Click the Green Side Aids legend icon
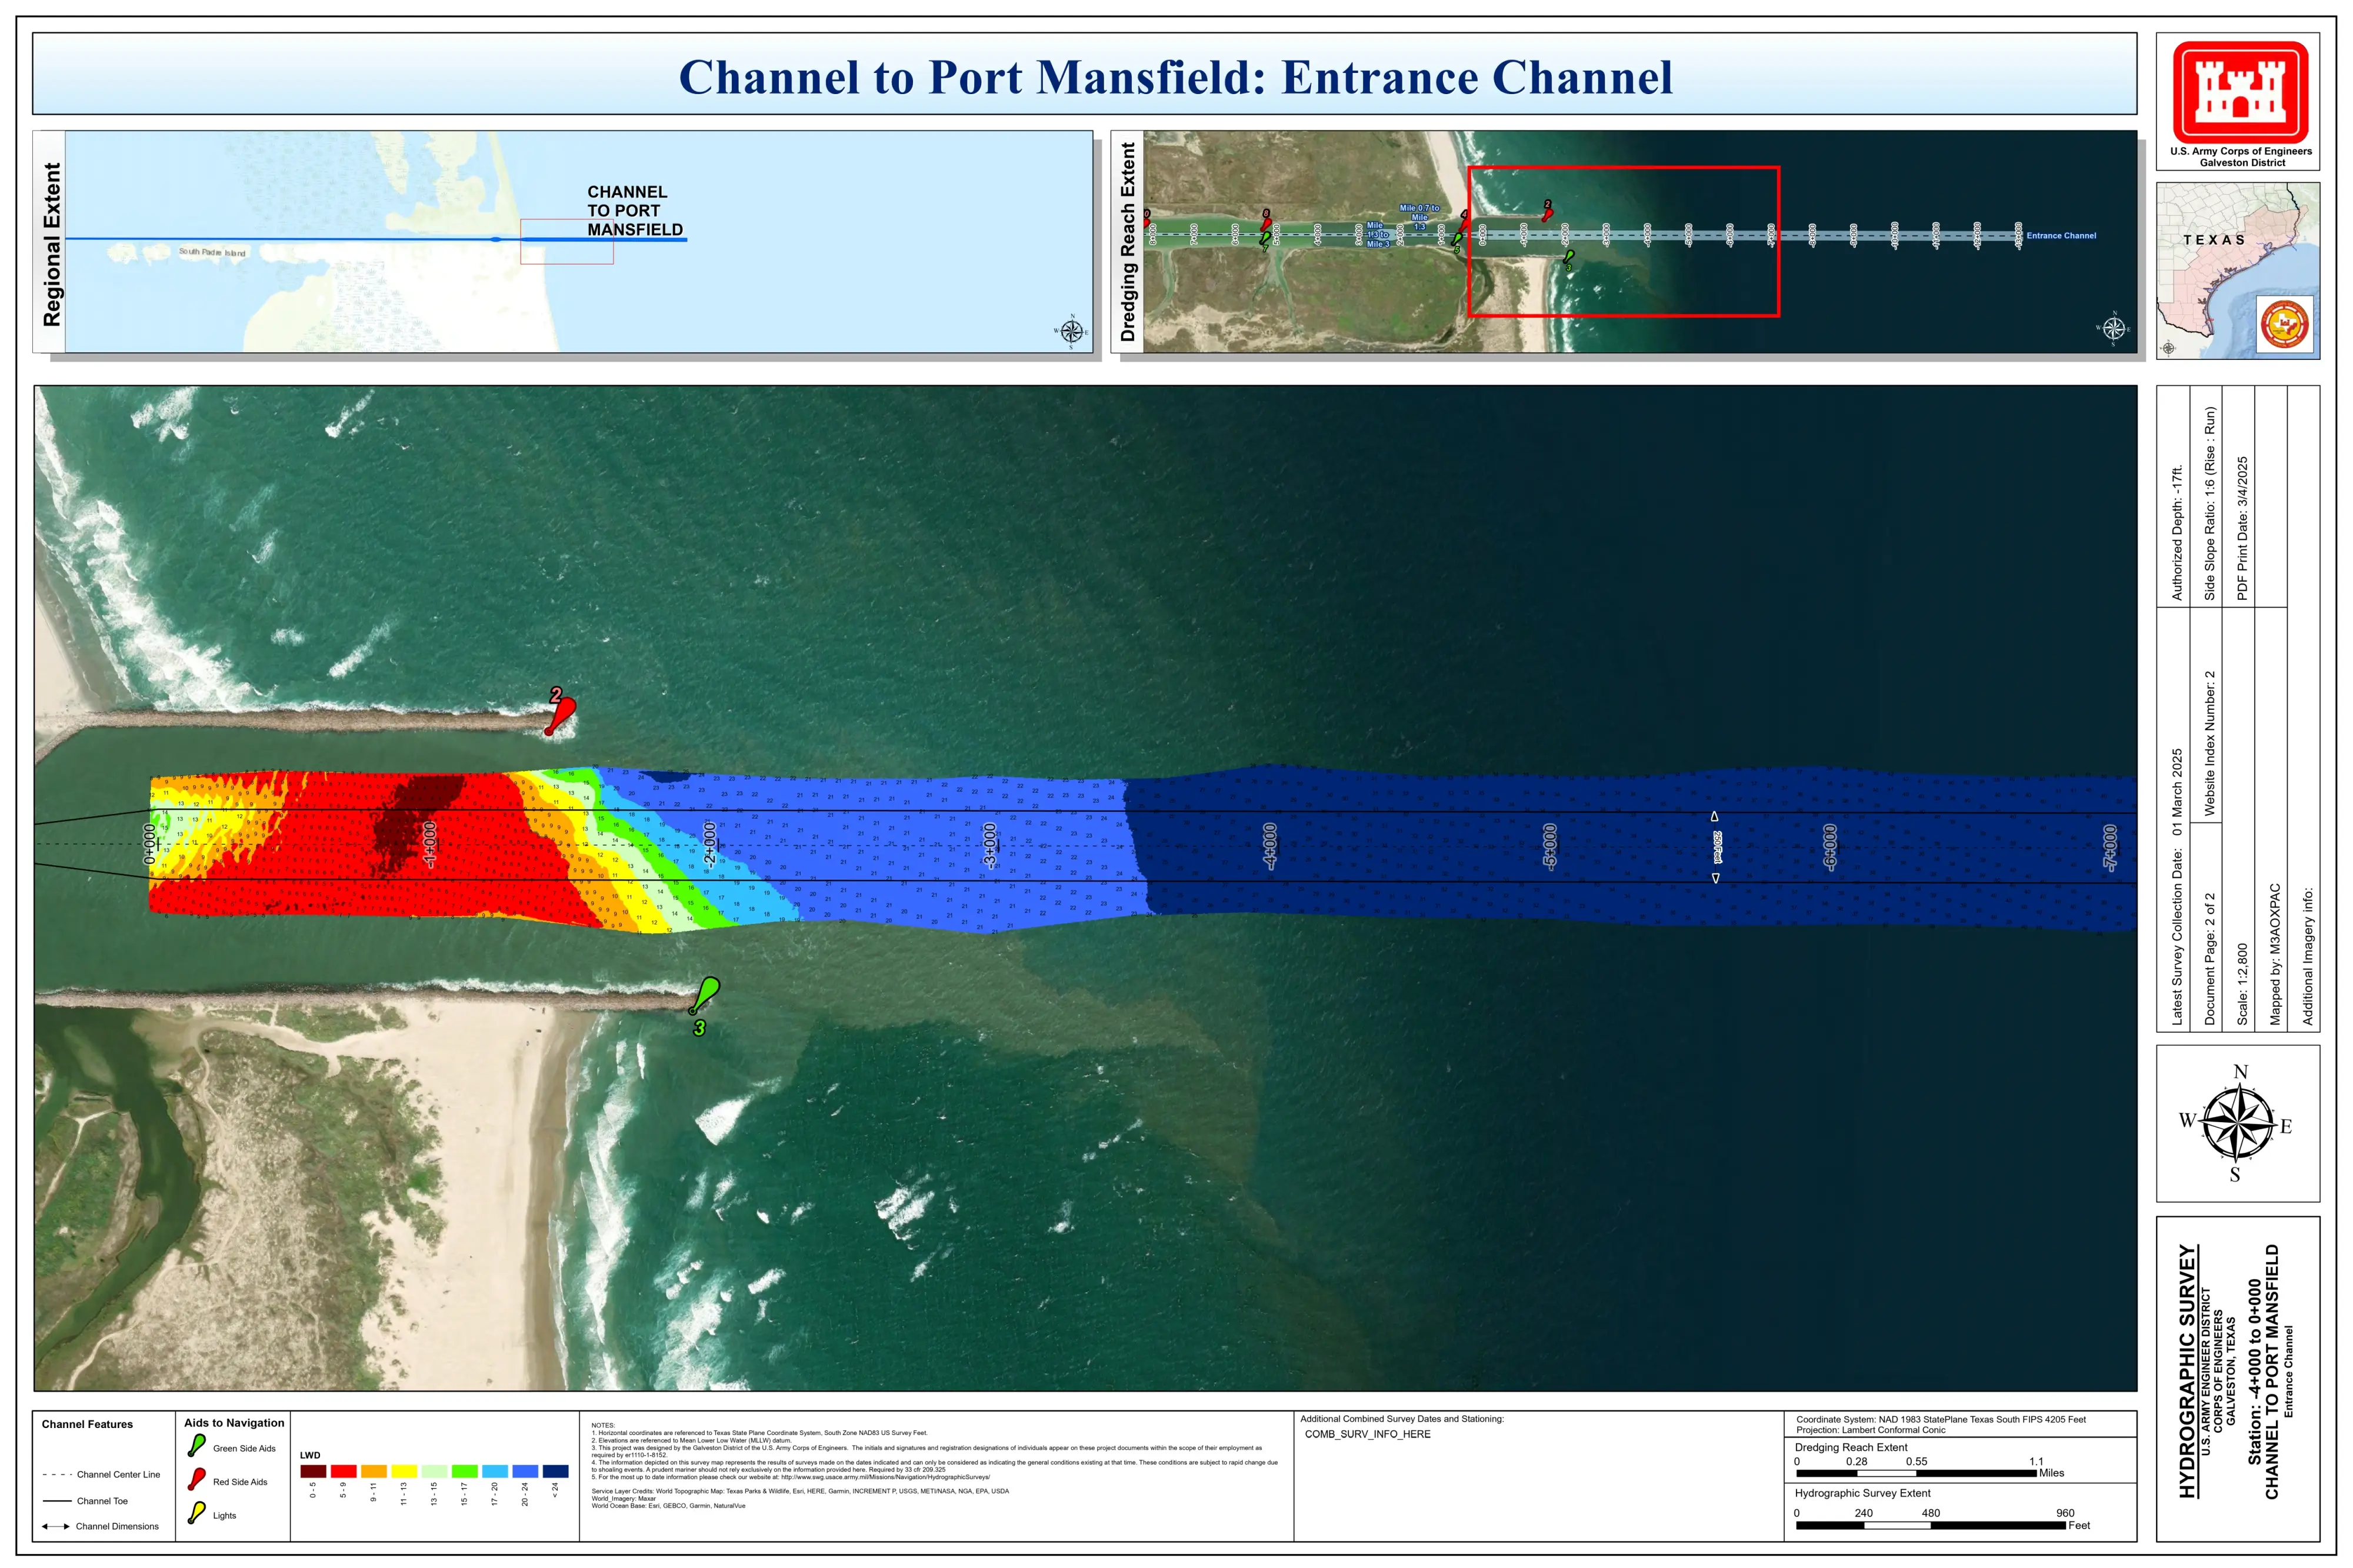The width and height of the screenshot is (2353, 1568). point(196,1446)
